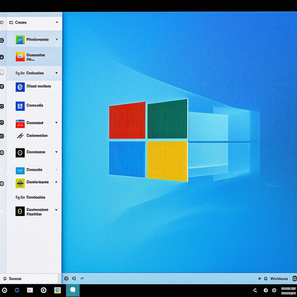Click the round icon left of Vitiitioane
The height and width of the screenshot is (297, 297).
(x=266, y=279)
